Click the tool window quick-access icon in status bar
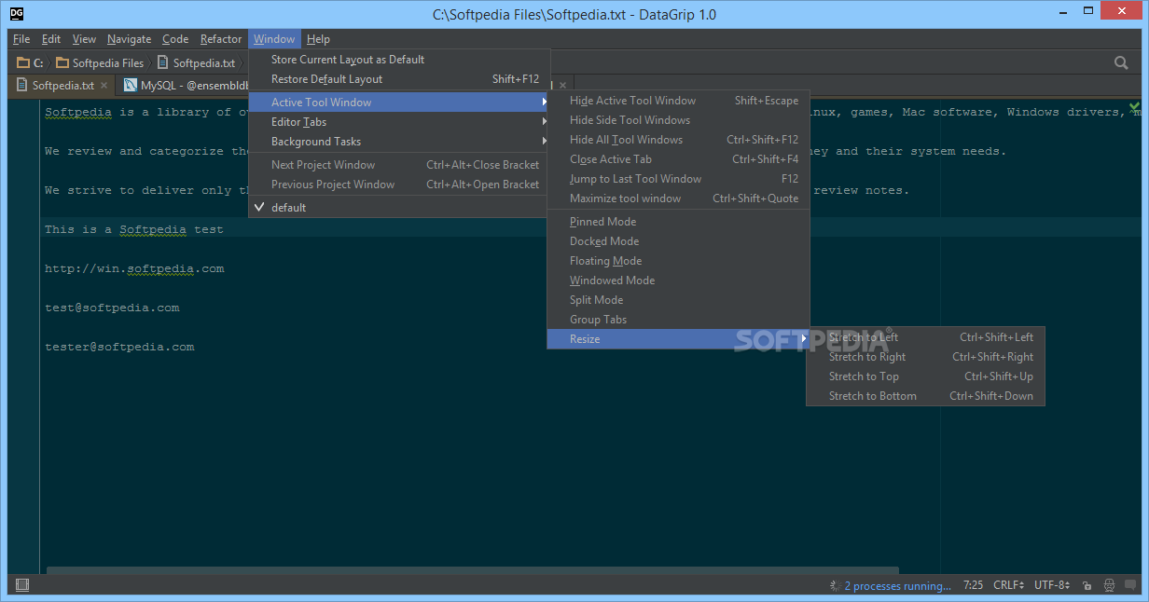The height and width of the screenshot is (602, 1149). 22,585
